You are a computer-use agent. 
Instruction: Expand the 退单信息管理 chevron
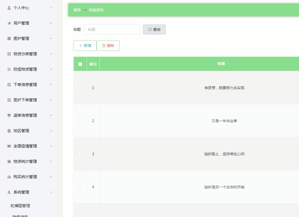51,115
